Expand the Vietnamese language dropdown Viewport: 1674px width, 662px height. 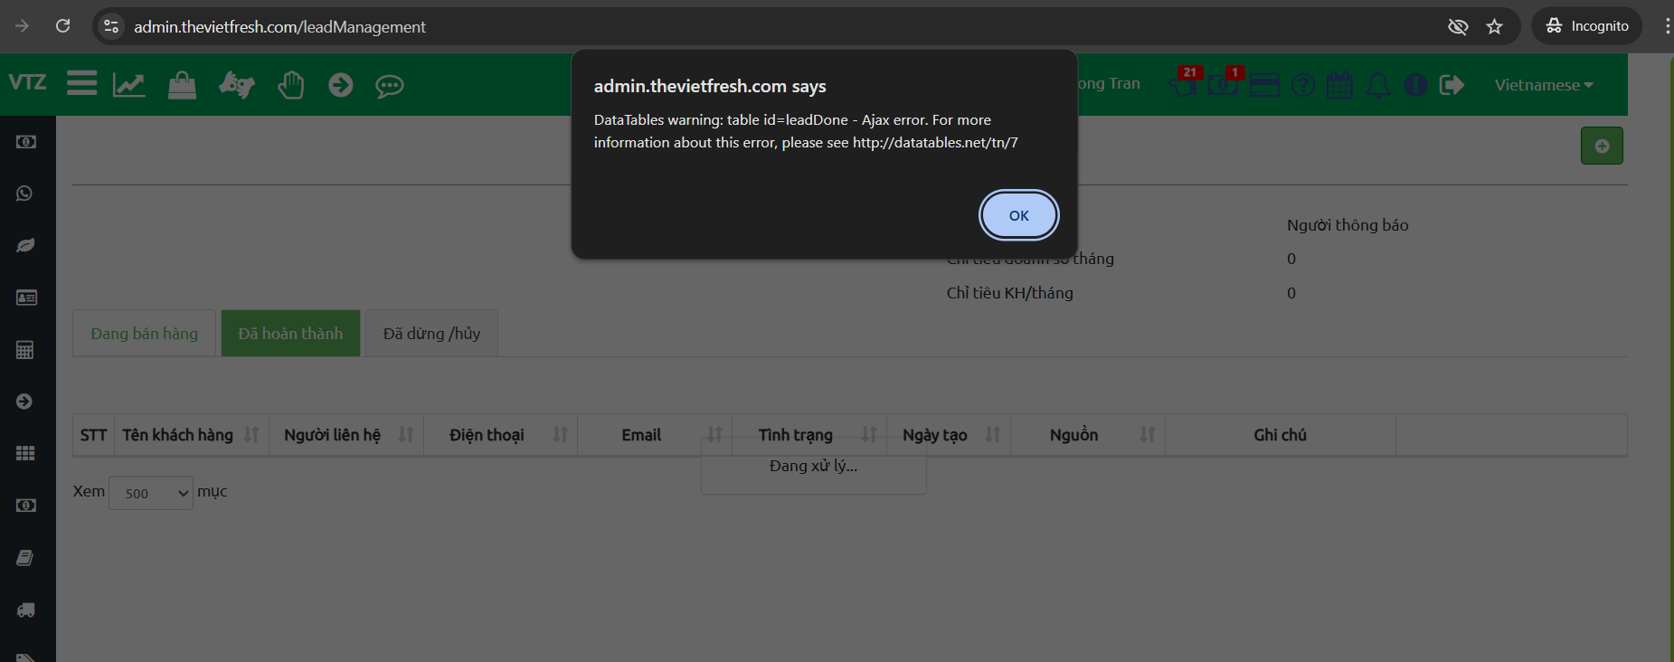coord(1543,85)
